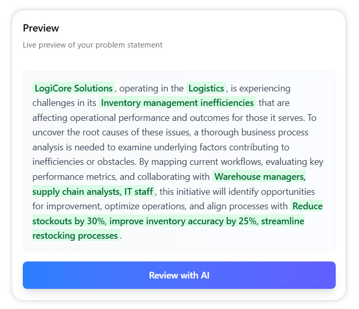
Task: Click the "restocking processes" highlighted text
Action: pos(76,236)
